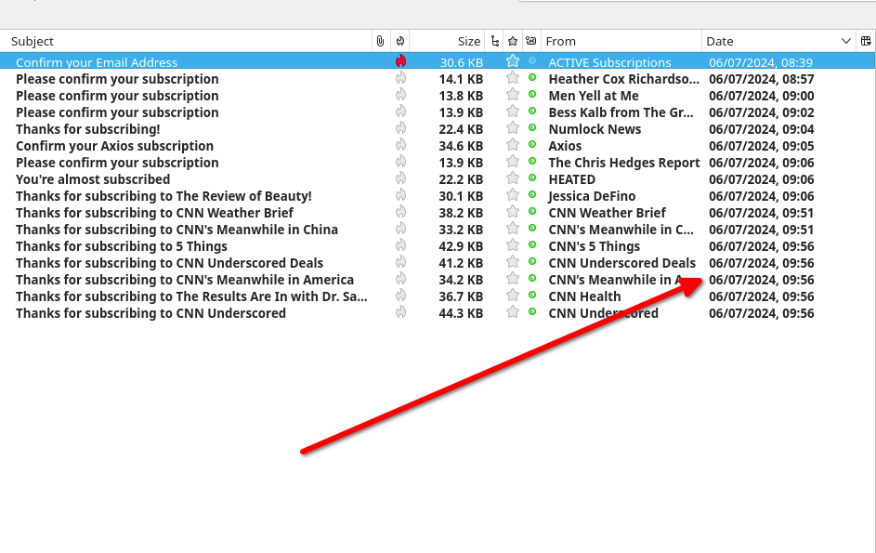Star the Jessica DeFino message

pos(513,195)
